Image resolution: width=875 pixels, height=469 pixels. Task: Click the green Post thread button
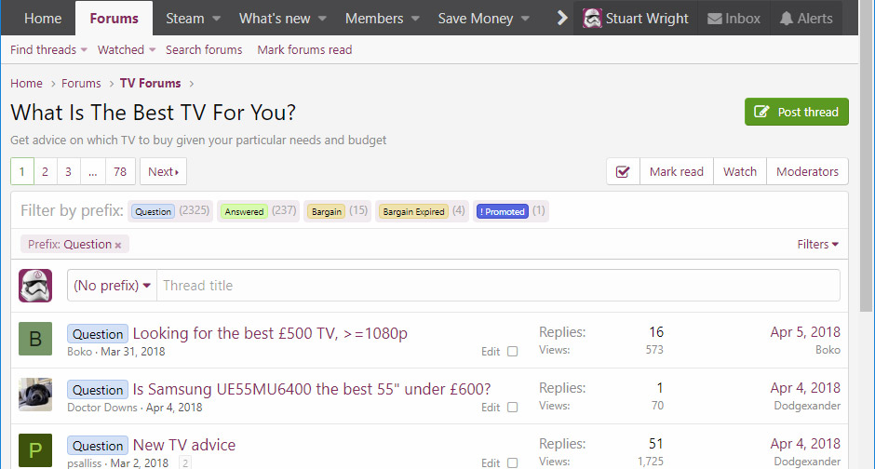pyautogui.click(x=796, y=112)
